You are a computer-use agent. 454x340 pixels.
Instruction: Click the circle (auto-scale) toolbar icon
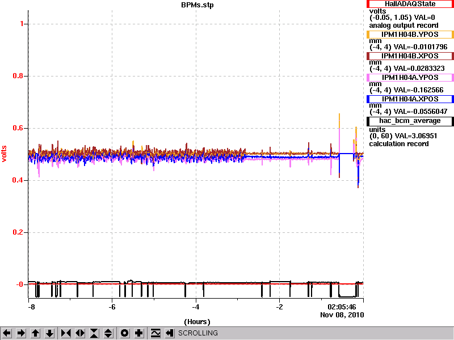[125, 333]
